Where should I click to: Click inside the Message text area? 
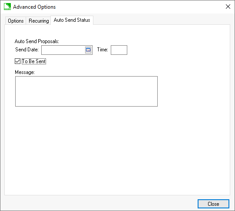86,91
